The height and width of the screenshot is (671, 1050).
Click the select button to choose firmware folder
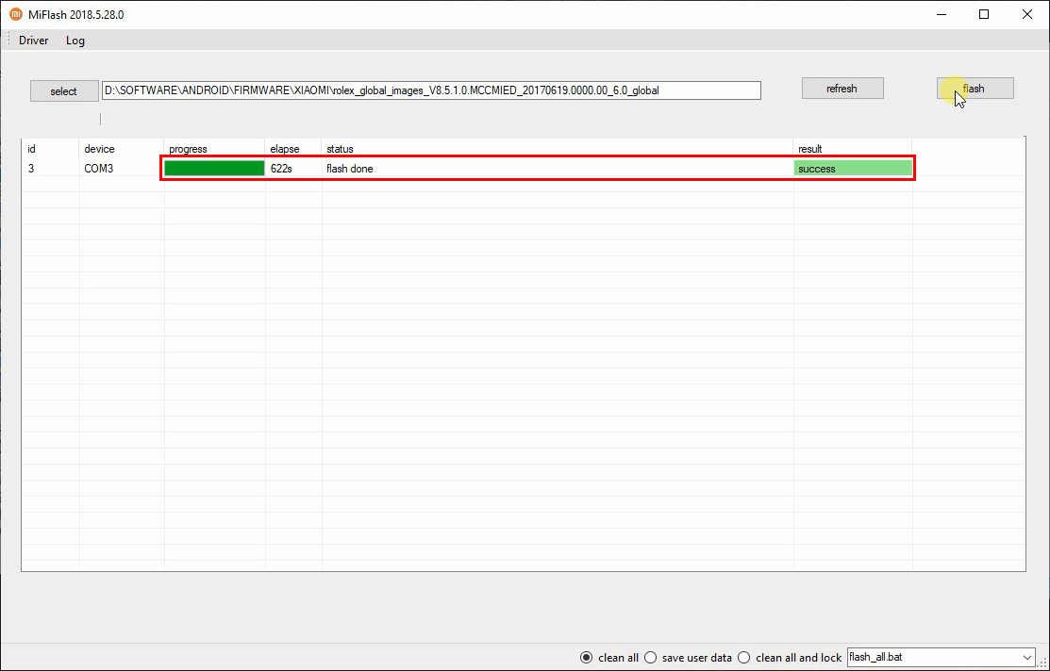pyautogui.click(x=63, y=91)
